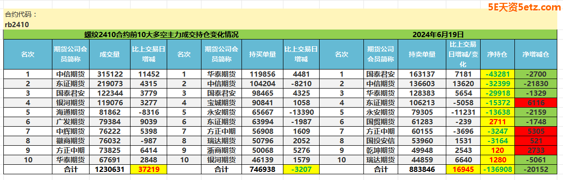Select the 徽商期货 cell

[71, 140]
